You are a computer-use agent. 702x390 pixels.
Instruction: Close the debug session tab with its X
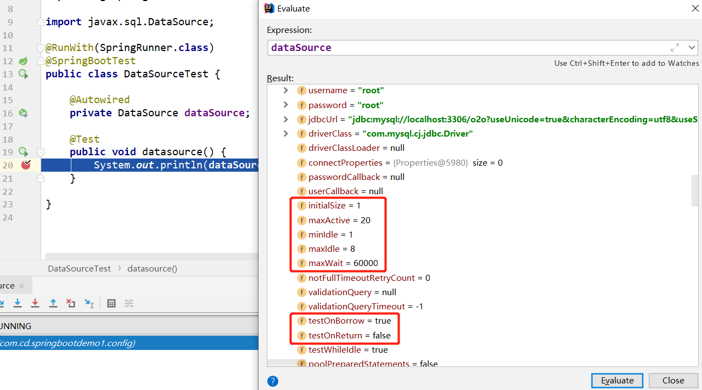(x=21, y=286)
